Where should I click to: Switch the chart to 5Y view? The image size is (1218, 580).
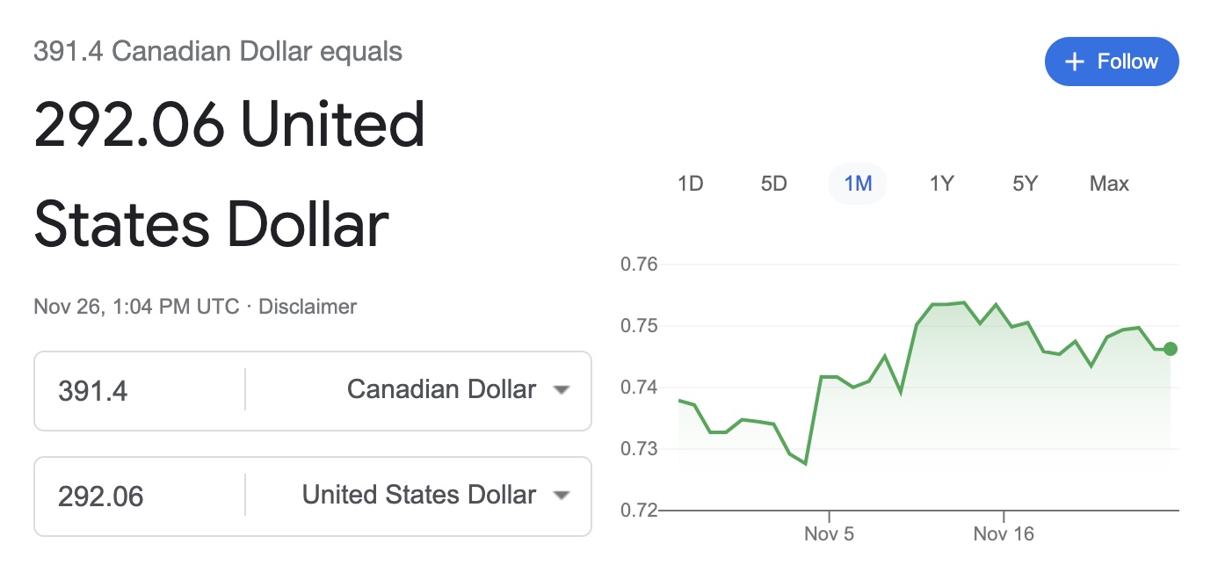point(1026,184)
